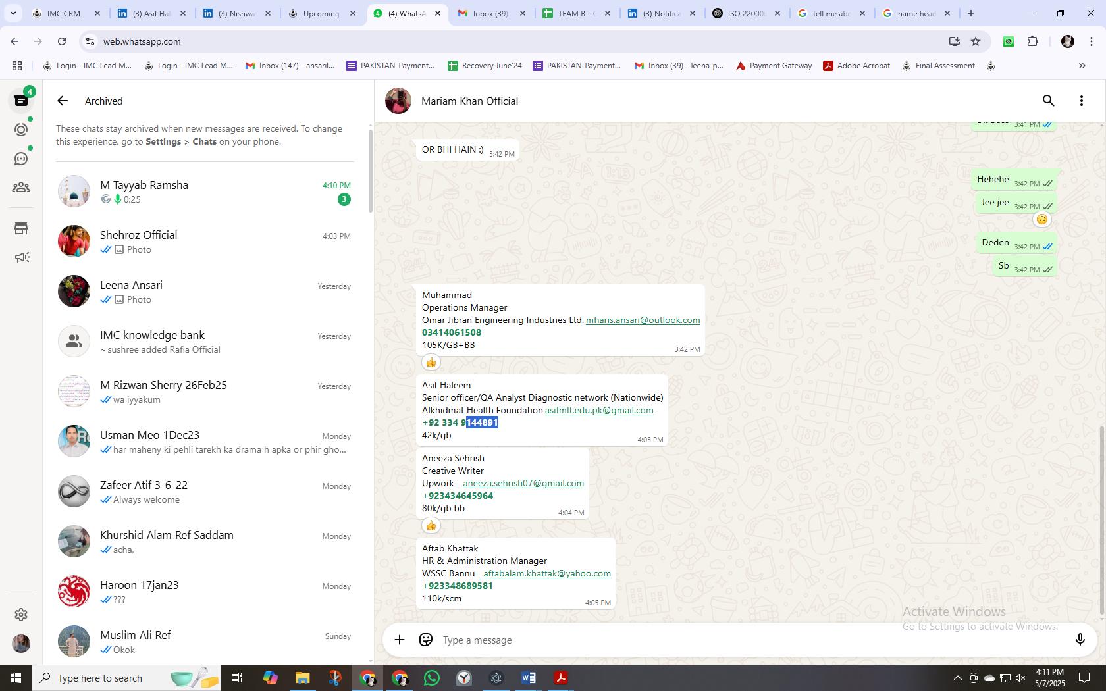This screenshot has height=691, width=1106.
Task: Open the Channels icon in WhatsApp sidebar
Action: pos(21,159)
